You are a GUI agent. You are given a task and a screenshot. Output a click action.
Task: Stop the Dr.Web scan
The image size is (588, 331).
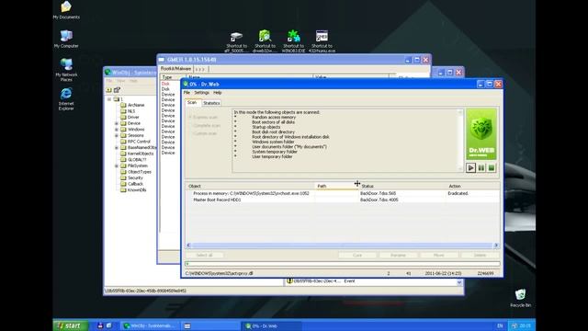[492, 167]
